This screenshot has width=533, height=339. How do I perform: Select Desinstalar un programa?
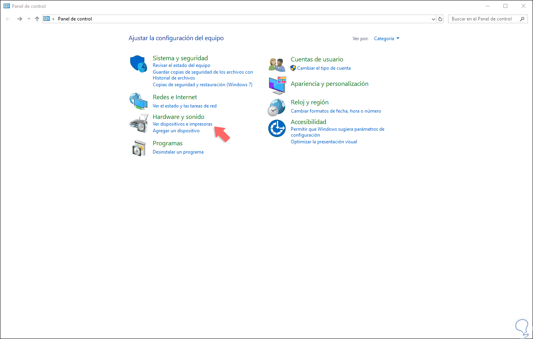click(178, 152)
